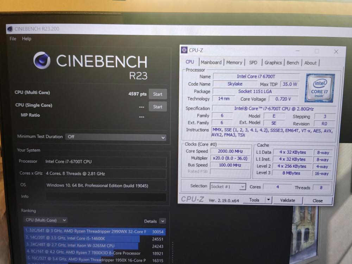Click the CPU-Z title bar app icon
Screen dimensions: 352x264
(184, 50)
